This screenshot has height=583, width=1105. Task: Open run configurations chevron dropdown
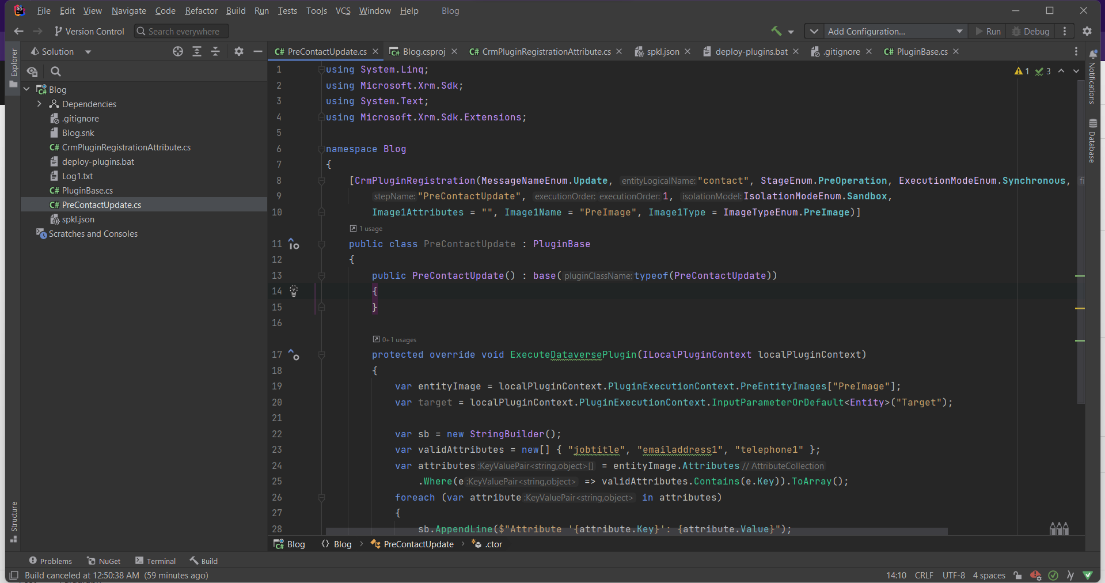(814, 31)
